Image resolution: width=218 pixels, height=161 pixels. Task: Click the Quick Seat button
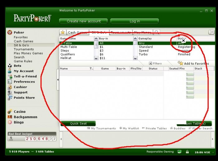click(78, 123)
